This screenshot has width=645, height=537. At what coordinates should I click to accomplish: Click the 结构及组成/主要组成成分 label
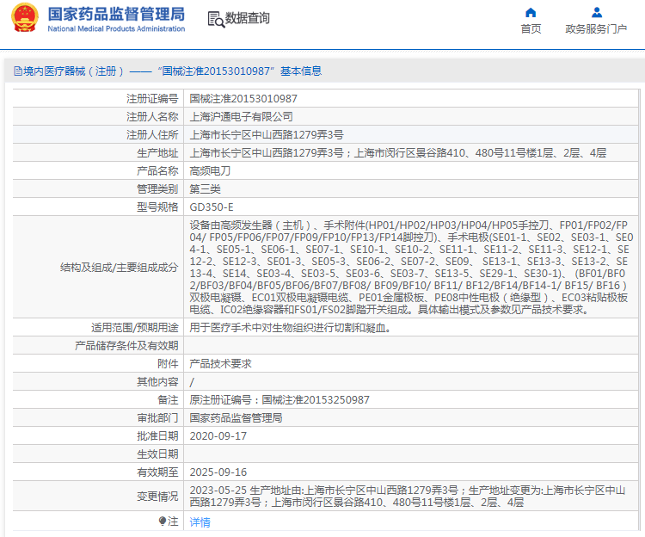coord(119,268)
